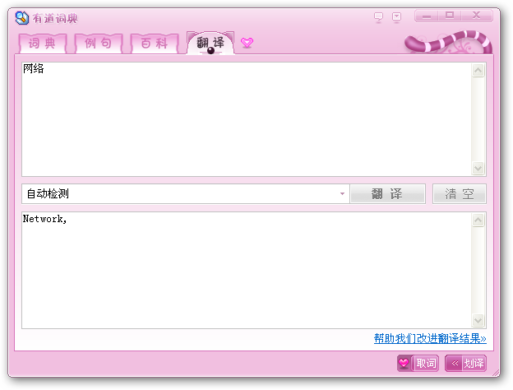The image size is (513, 390).
Task: Open the 词典 dictionary tab
Action: [43, 44]
